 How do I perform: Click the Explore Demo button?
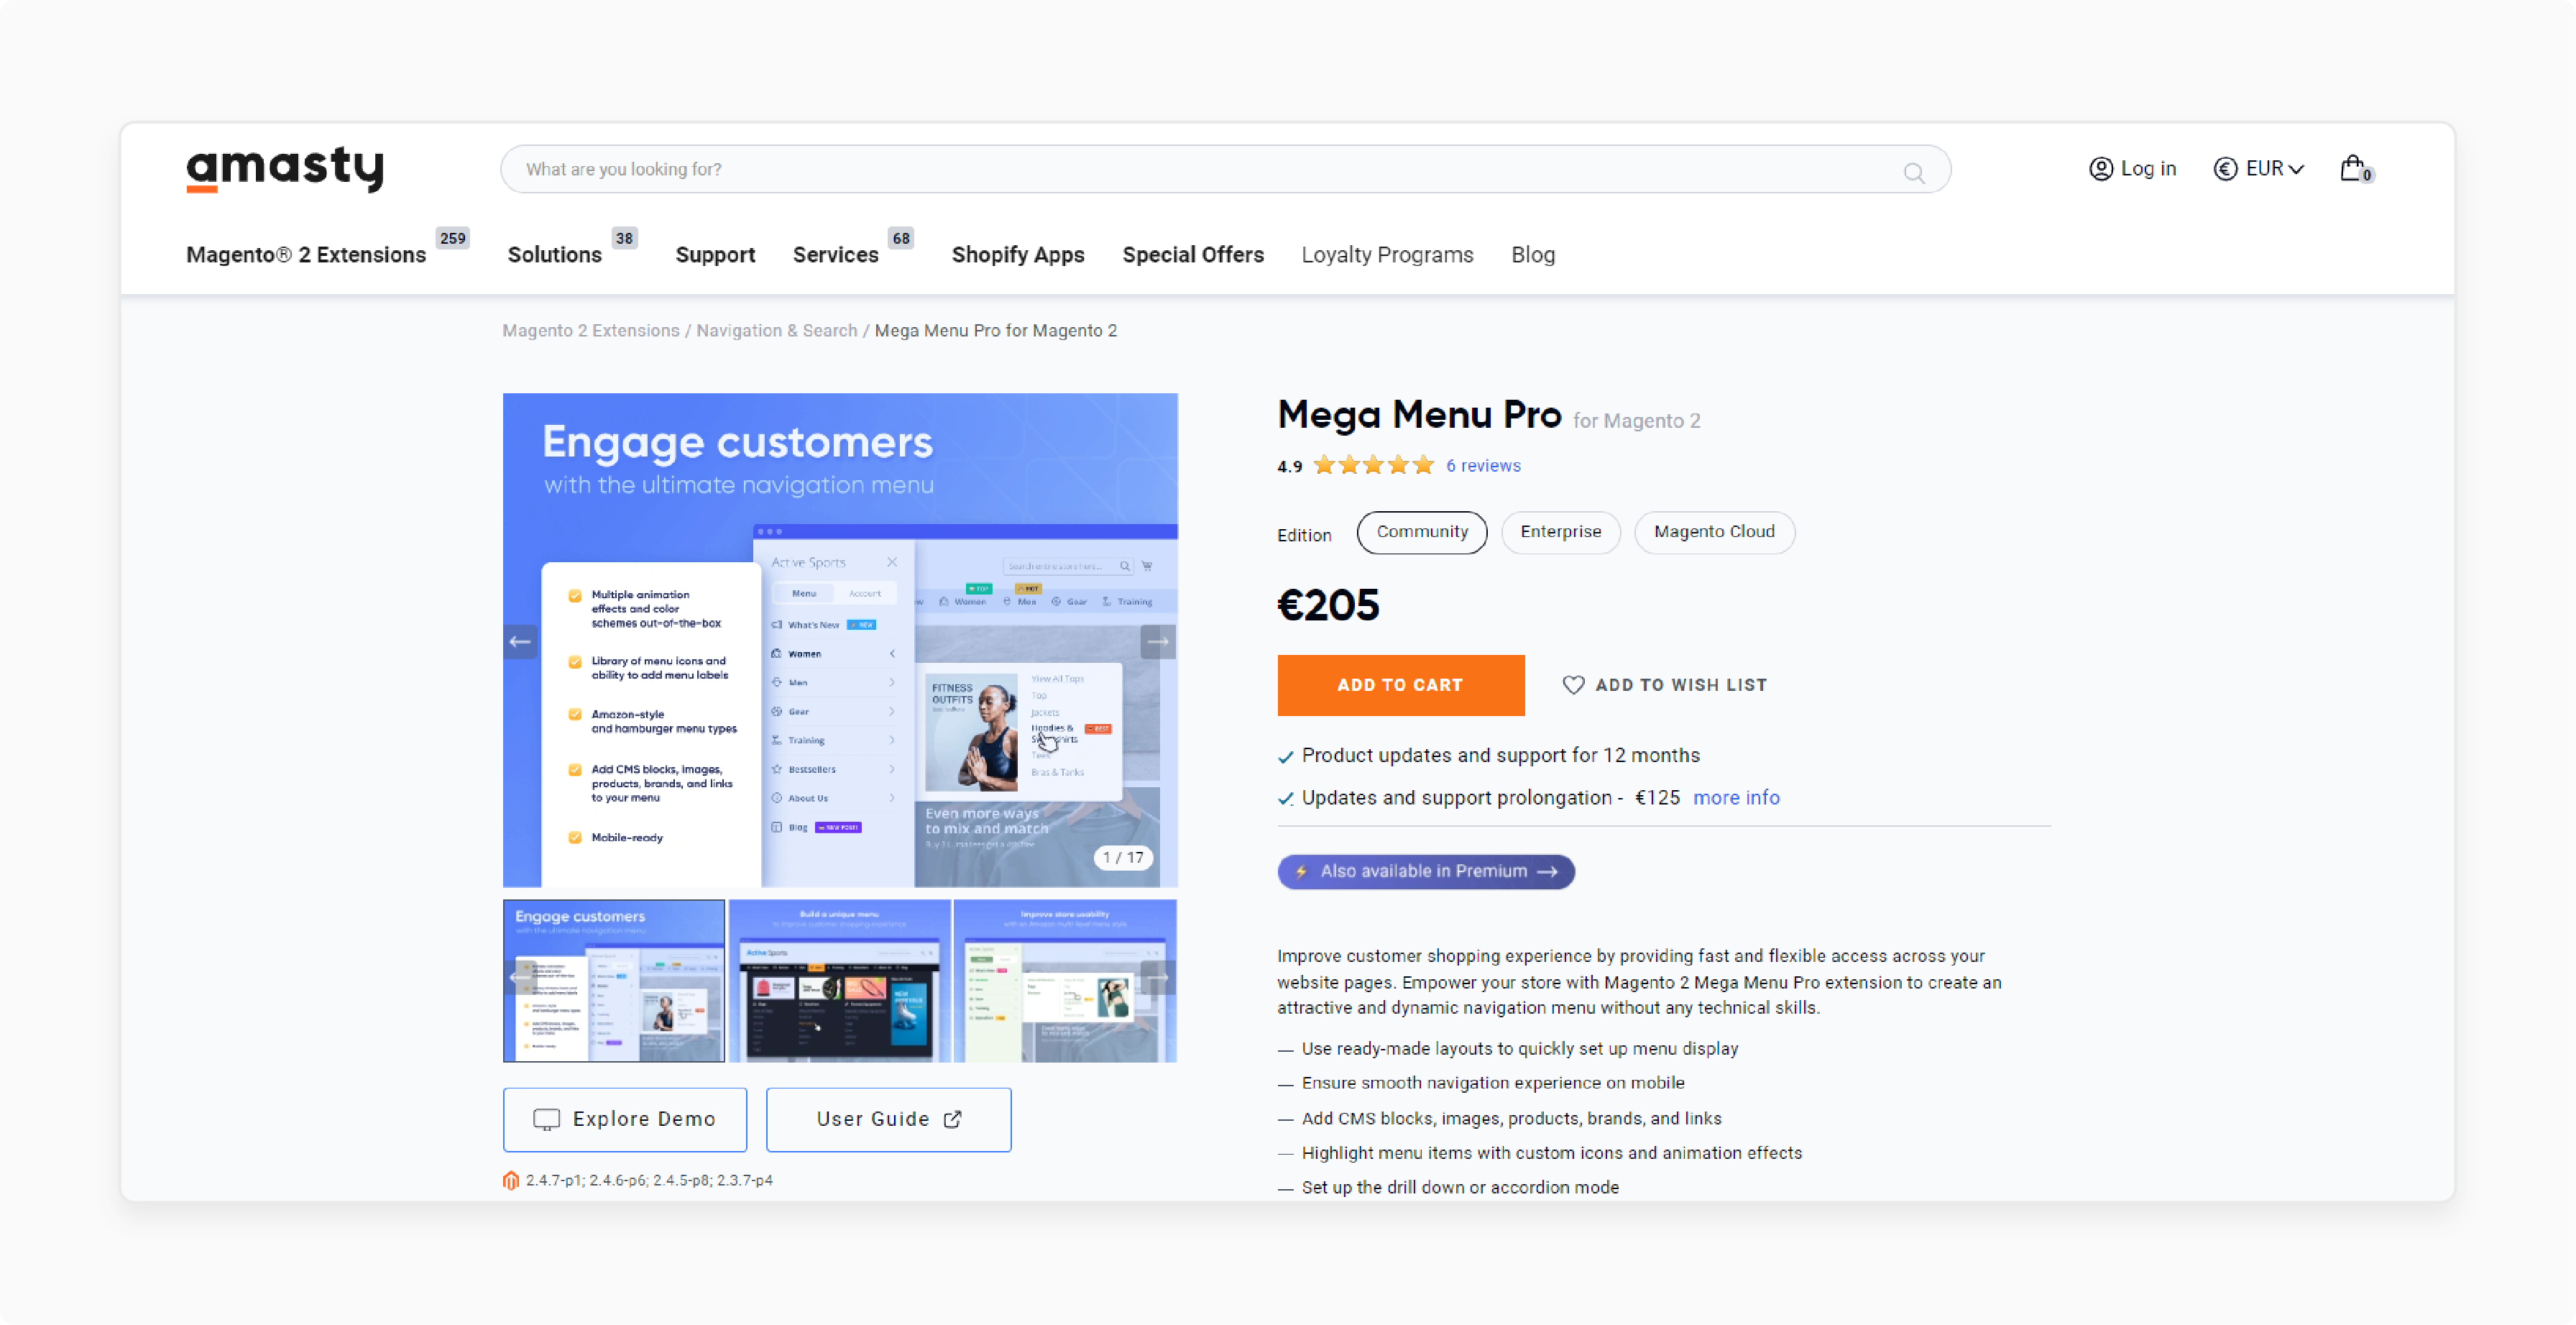click(625, 1119)
